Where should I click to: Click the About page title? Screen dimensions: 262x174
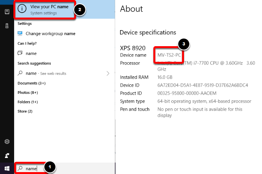tap(132, 9)
